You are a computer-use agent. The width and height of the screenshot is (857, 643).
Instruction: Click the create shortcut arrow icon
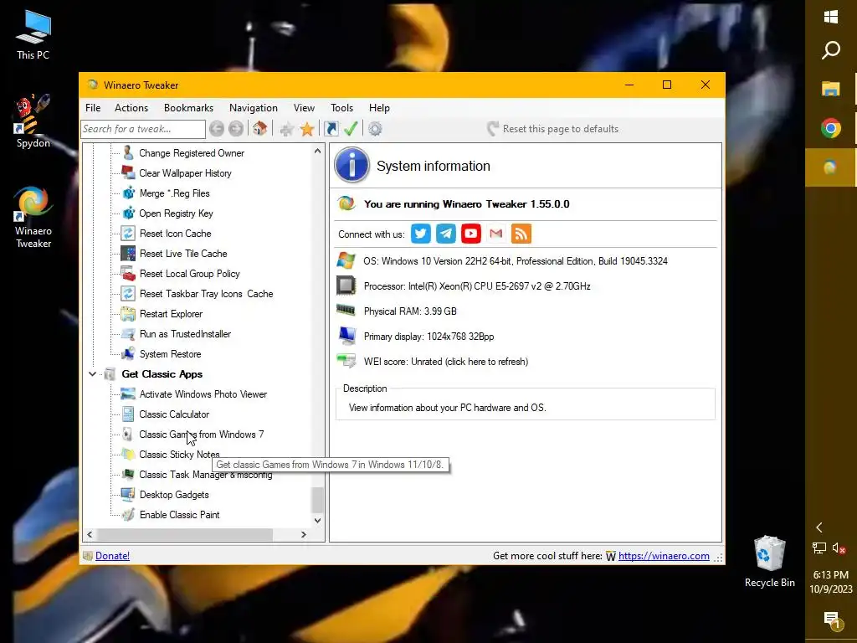click(331, 129)
